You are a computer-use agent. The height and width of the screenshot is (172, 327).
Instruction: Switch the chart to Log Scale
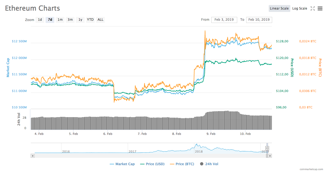299,8
